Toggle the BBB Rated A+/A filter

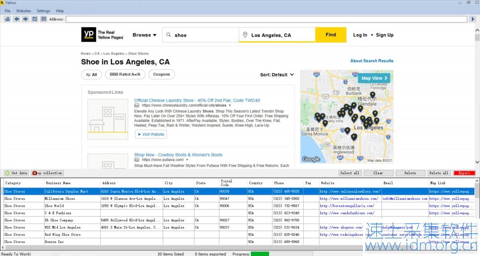(125, 75)
